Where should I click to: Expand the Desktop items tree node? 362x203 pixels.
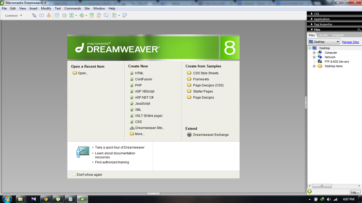pos(314,66)
